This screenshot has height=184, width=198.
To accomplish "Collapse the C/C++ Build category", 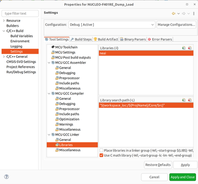I will pos(4,31).
